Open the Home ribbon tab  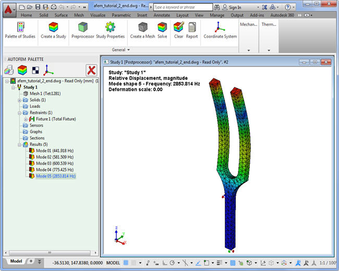[x=27, y=15]
